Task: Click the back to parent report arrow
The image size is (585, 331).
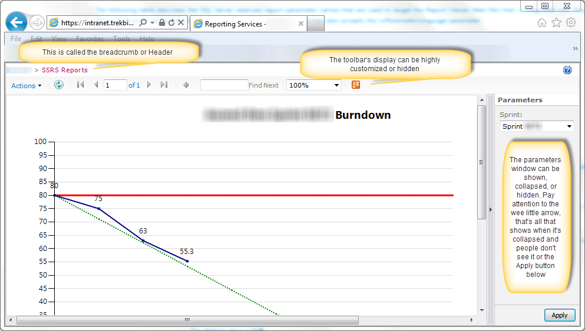Action: coord(186,85)
